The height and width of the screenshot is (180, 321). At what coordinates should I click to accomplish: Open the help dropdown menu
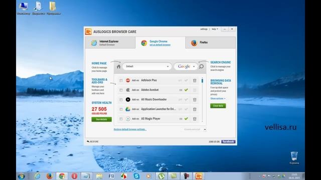click(x=215, y=29)
